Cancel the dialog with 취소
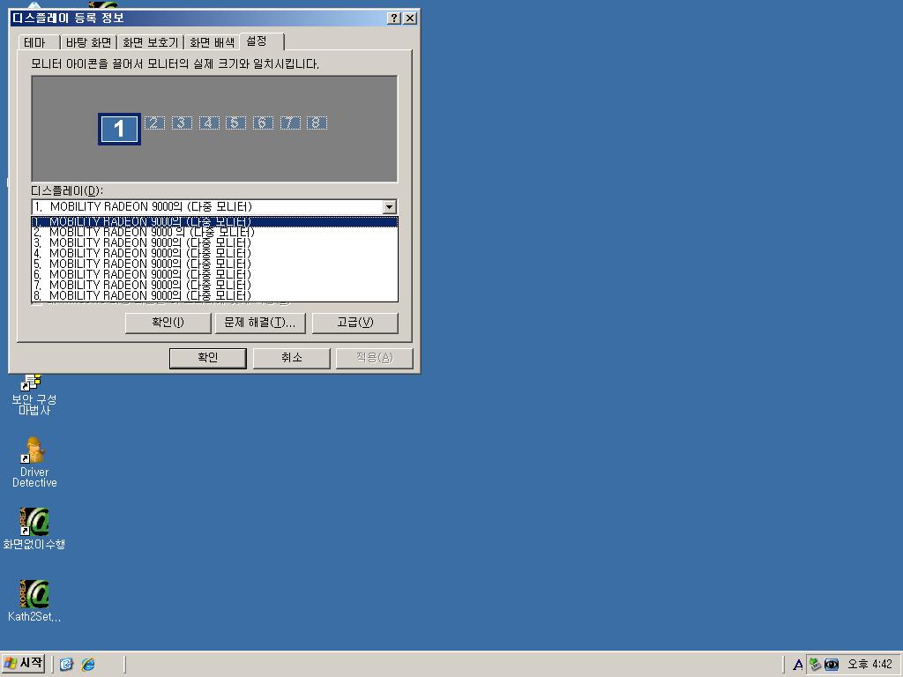Screen dimensions: 903x677 [291, 358]
